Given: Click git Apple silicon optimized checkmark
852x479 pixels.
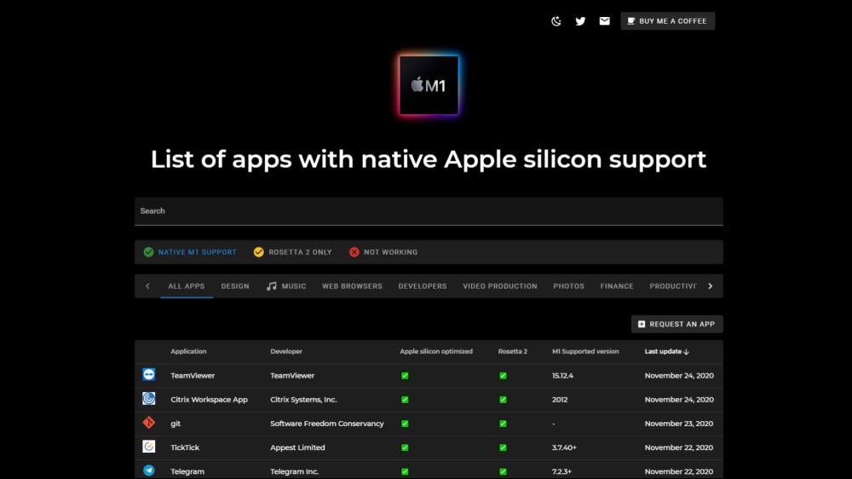Looking at the screenshot, I should pos(405,424).
